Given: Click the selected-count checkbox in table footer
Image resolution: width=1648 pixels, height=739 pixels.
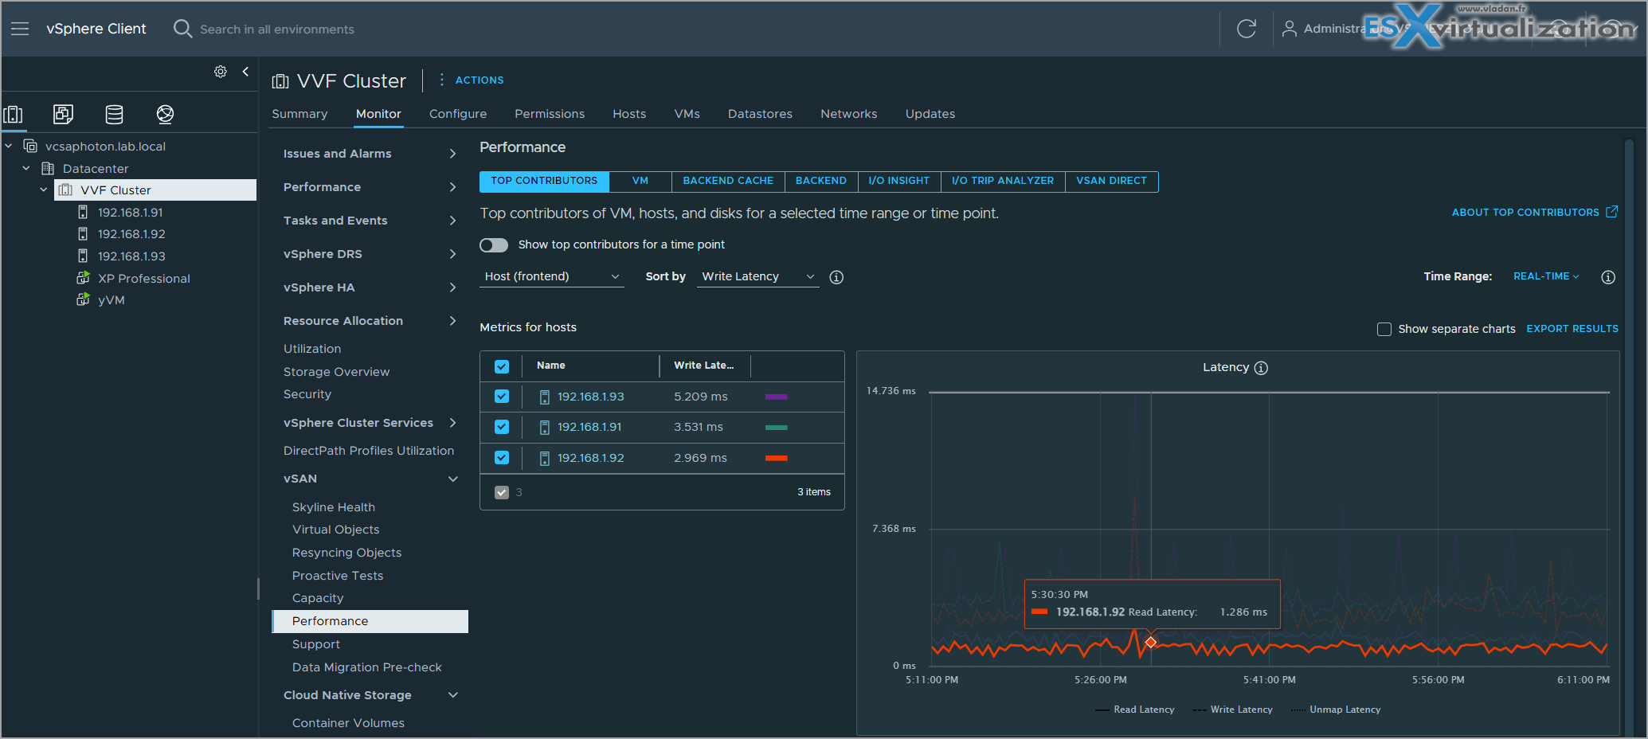Looking at the screenshot, I should pos(502,492).
